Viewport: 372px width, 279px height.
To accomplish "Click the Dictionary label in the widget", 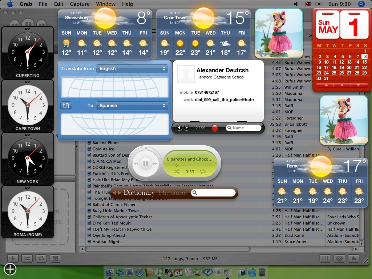I will (139, 193).
